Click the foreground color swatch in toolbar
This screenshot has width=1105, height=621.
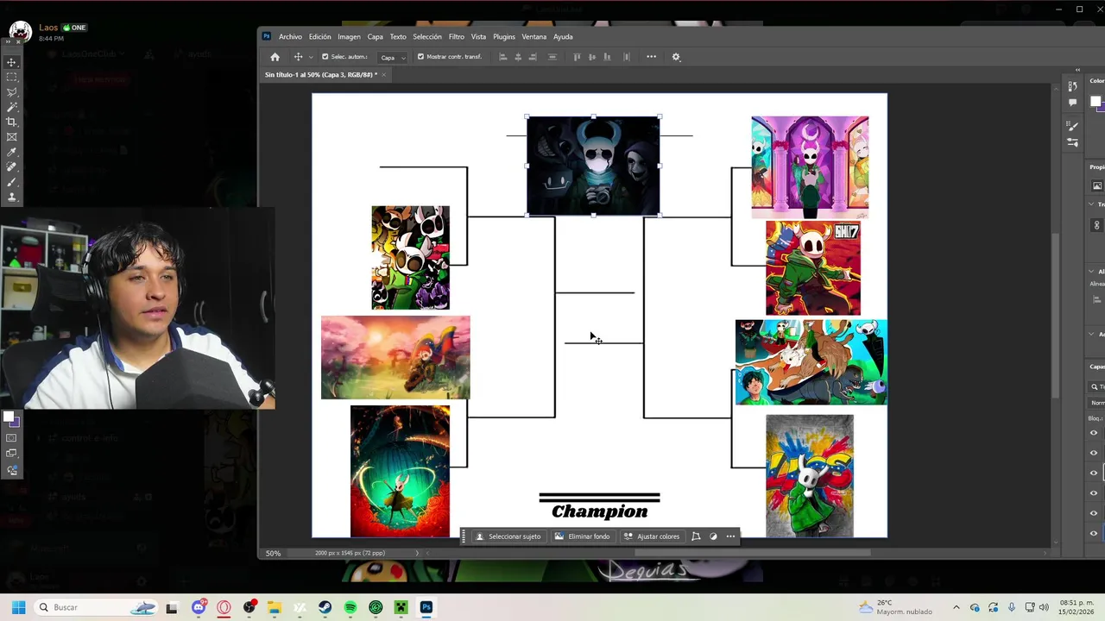click(9, 417)
